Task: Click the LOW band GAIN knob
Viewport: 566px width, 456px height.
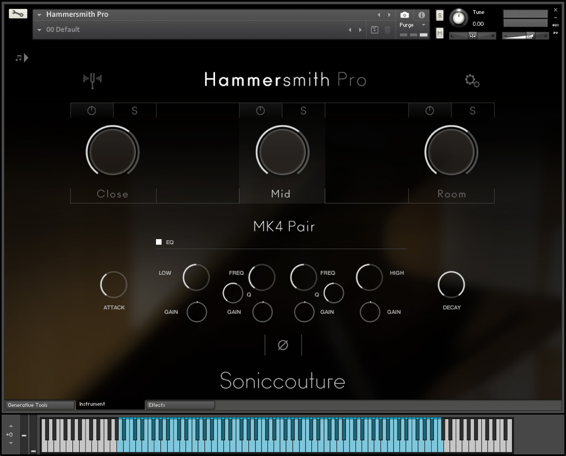Action: tap(197, 312)
